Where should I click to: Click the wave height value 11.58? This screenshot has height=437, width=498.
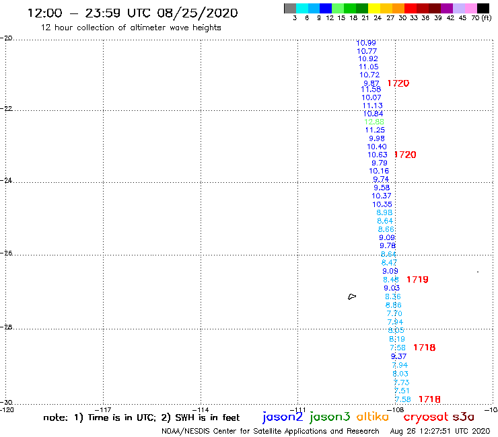tap(371, 89)
